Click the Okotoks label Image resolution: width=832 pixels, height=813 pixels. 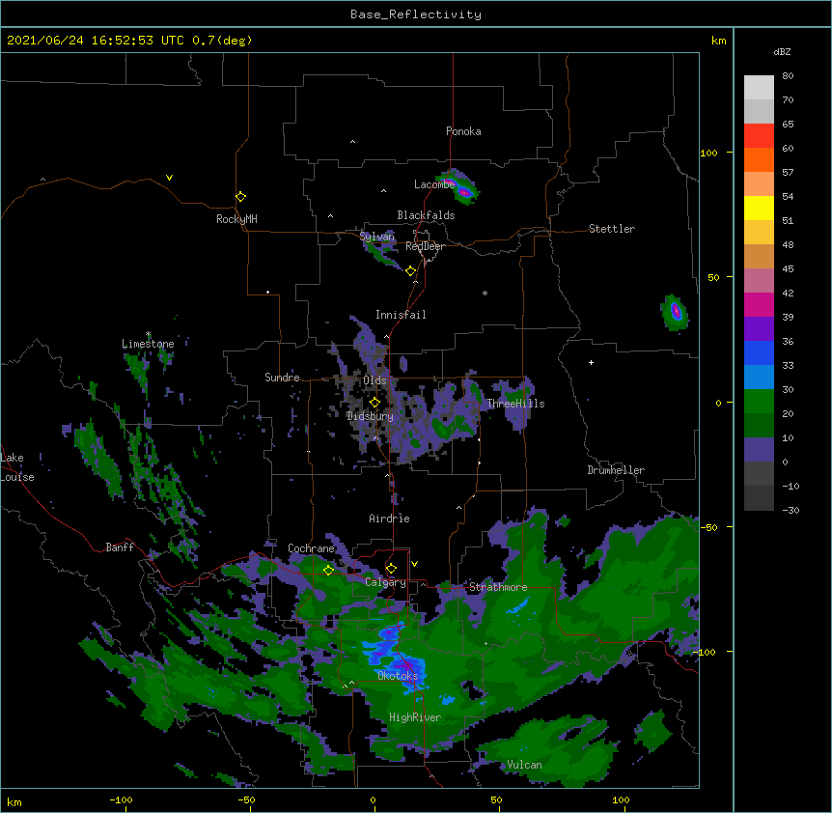398,676
